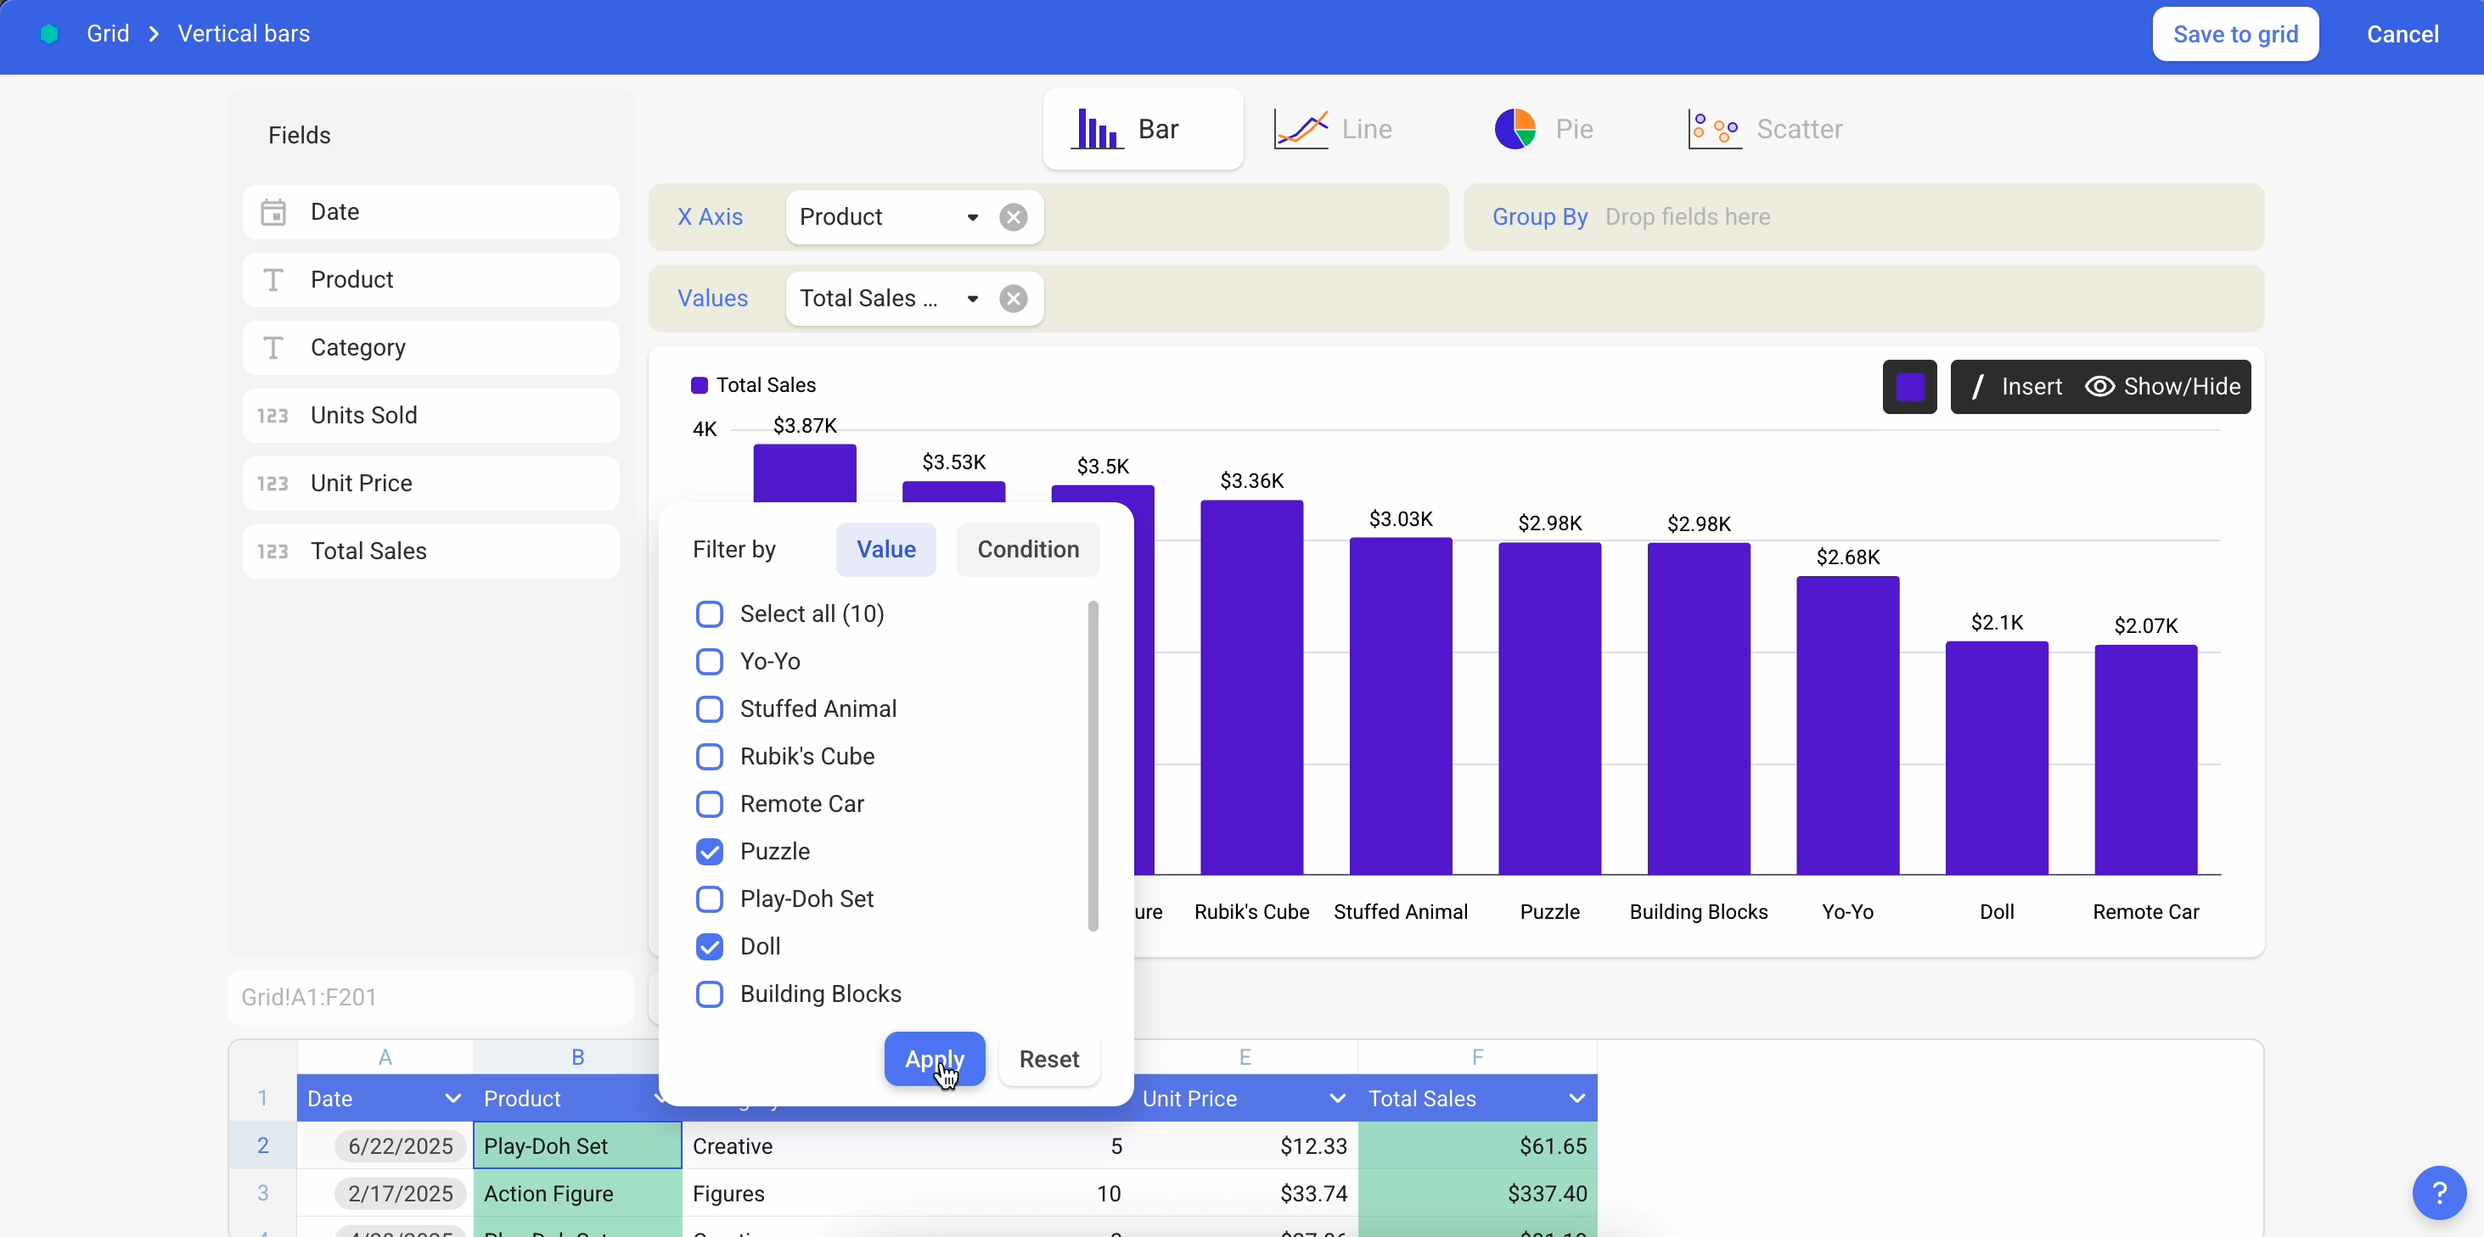Apply the current filter selection
Image resolution: width=2484 pixels, height=1237 pixels.
click(x=934, y=1059)
